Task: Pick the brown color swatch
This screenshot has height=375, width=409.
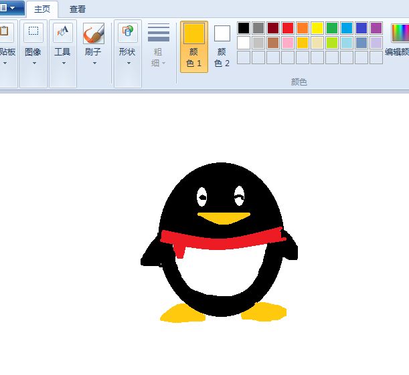Action: click(x=273, y=43)
